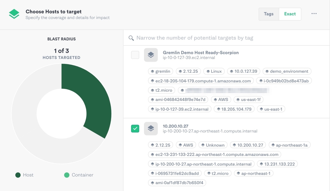Image resolution: width=330 pixels, height=191 pixels.
Task: Select the ami-046842448f9e74e7d tag
Action: (178, 100)
